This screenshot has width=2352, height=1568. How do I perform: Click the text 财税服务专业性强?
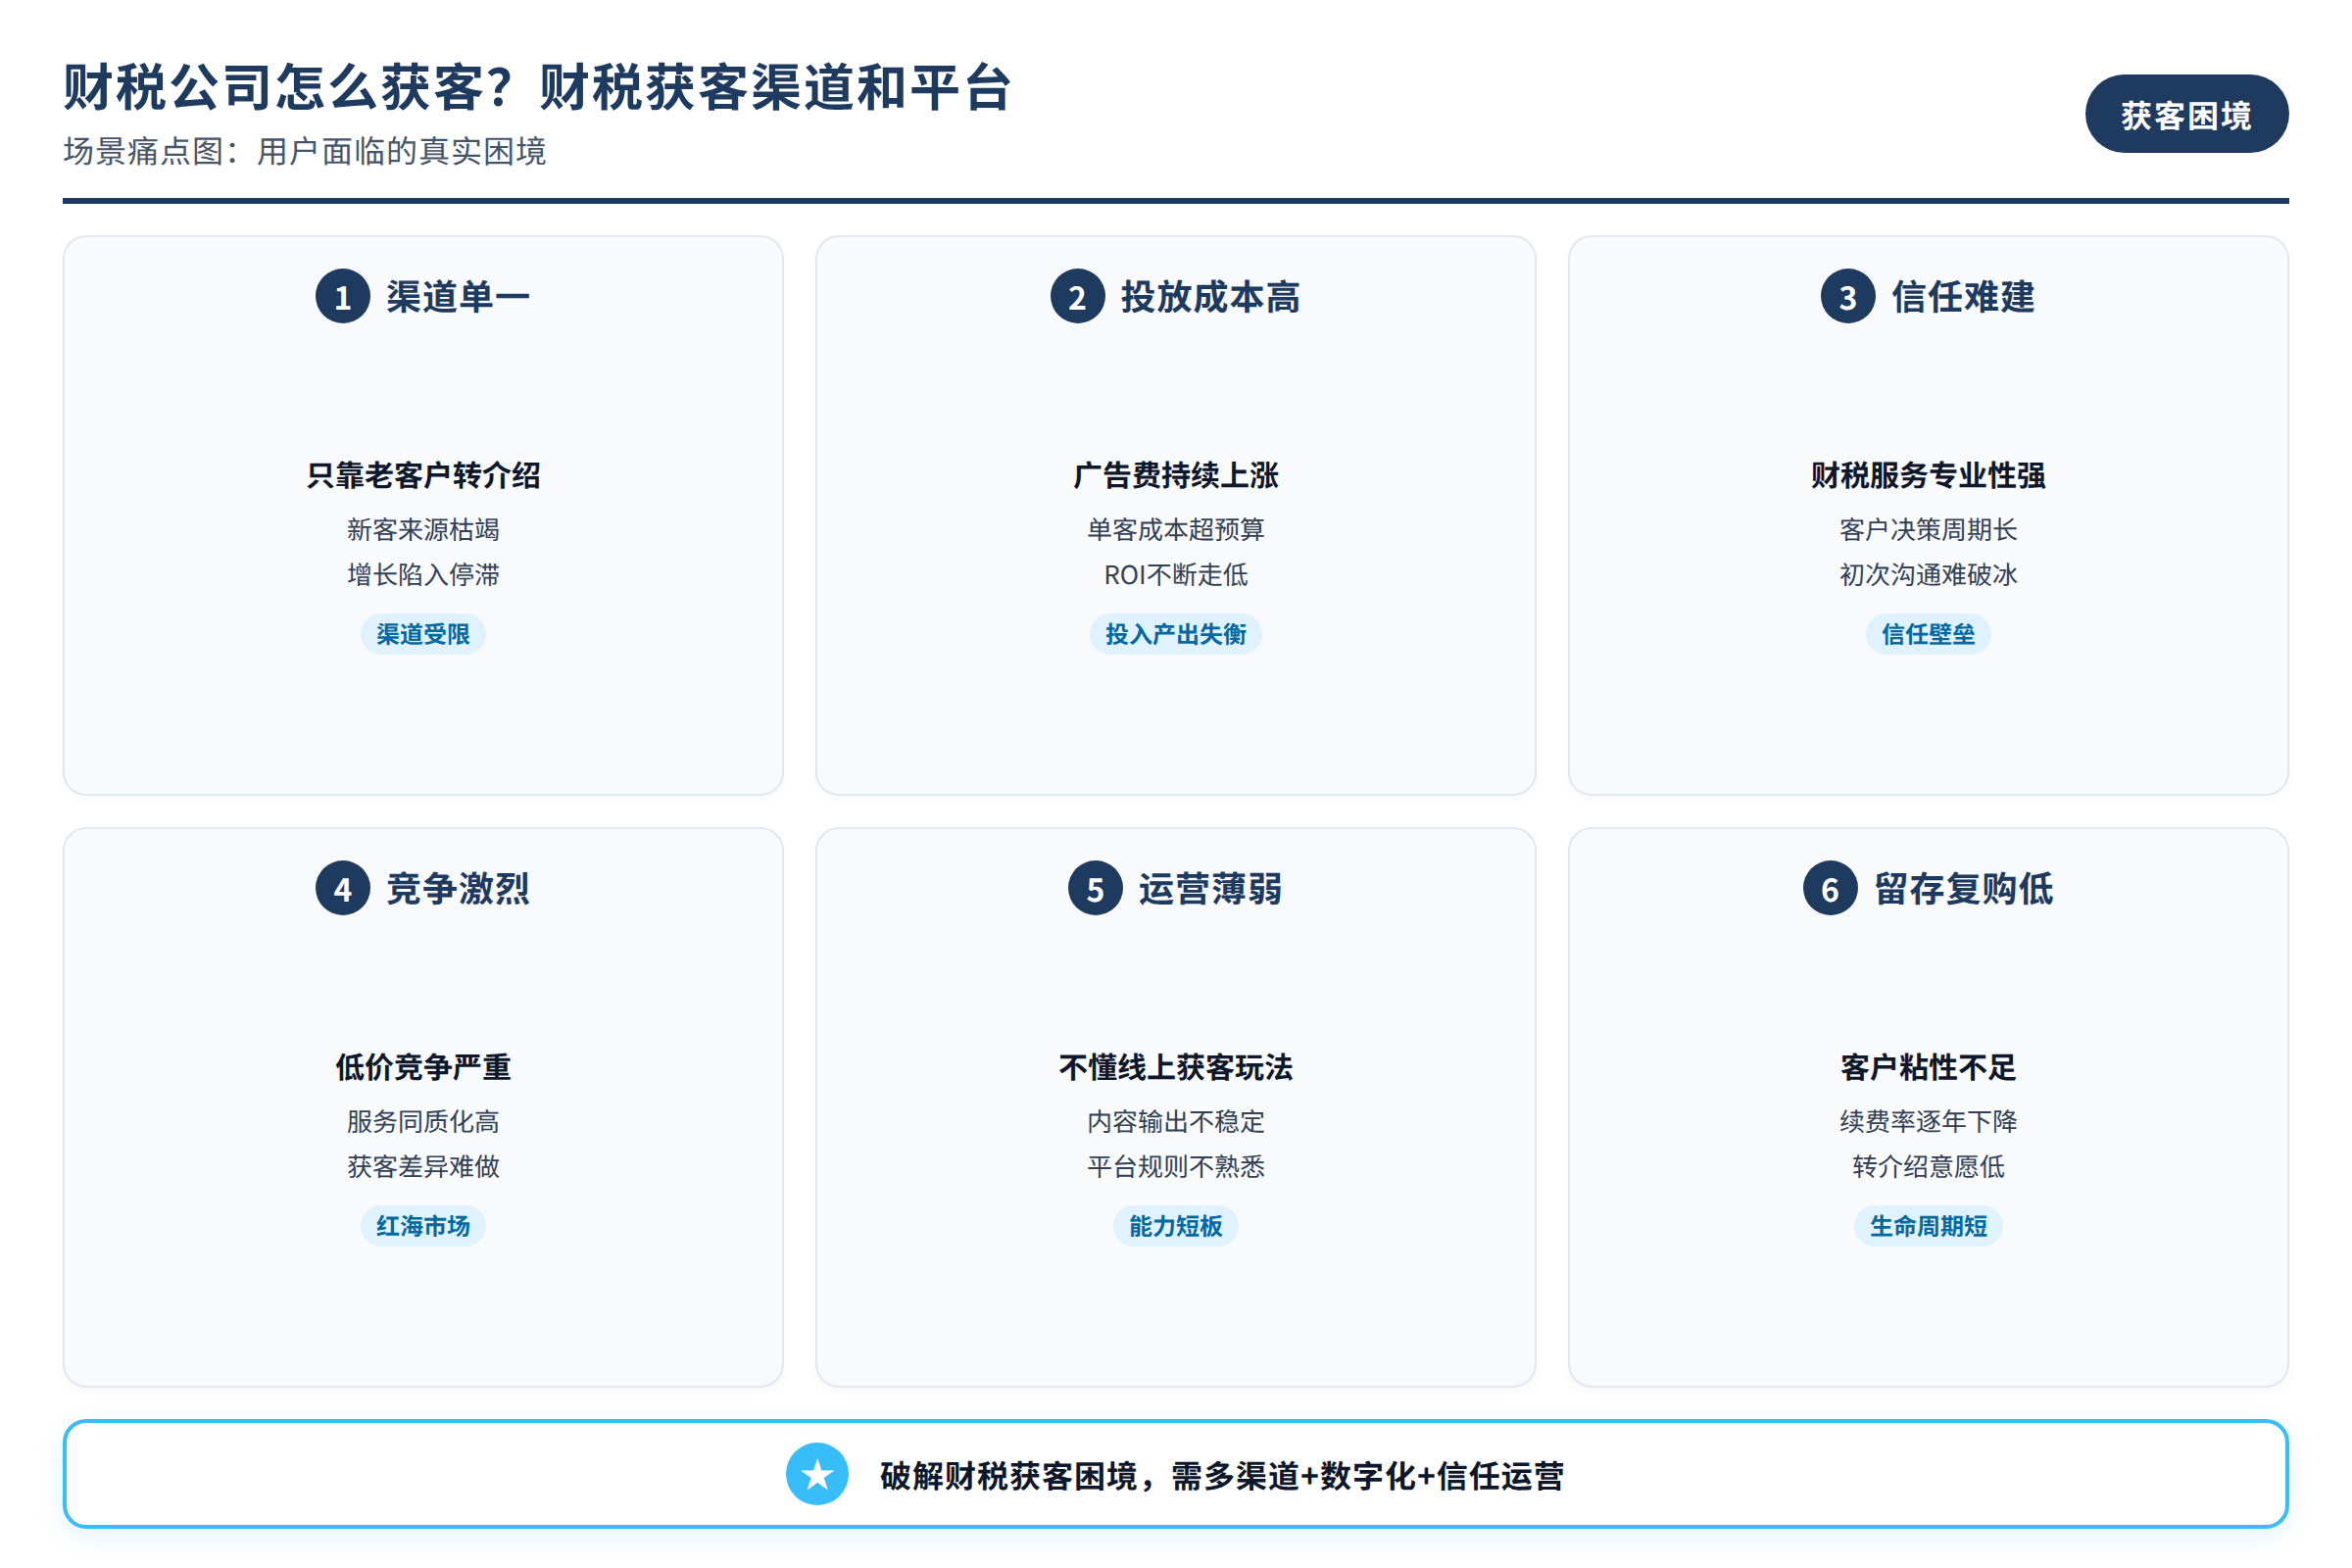point(1928,475)
